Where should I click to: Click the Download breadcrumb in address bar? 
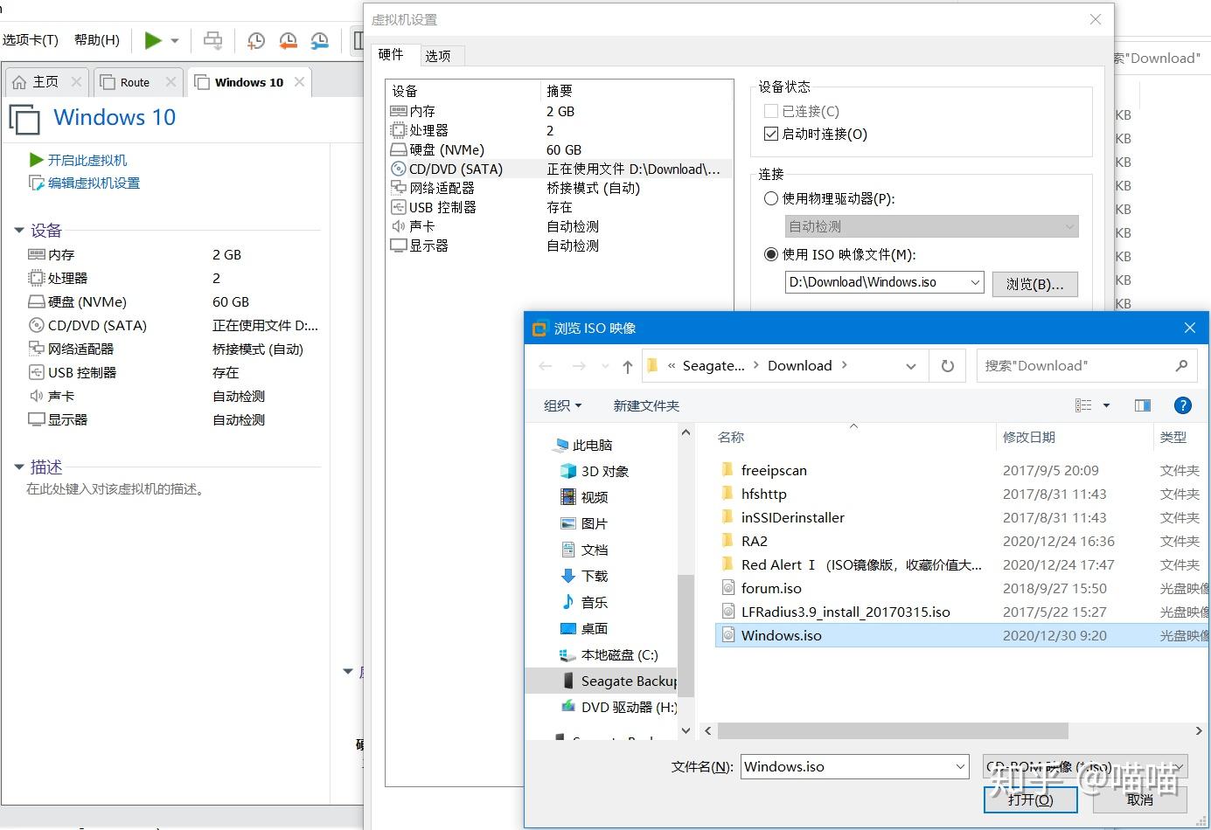(x=799, y=366)
